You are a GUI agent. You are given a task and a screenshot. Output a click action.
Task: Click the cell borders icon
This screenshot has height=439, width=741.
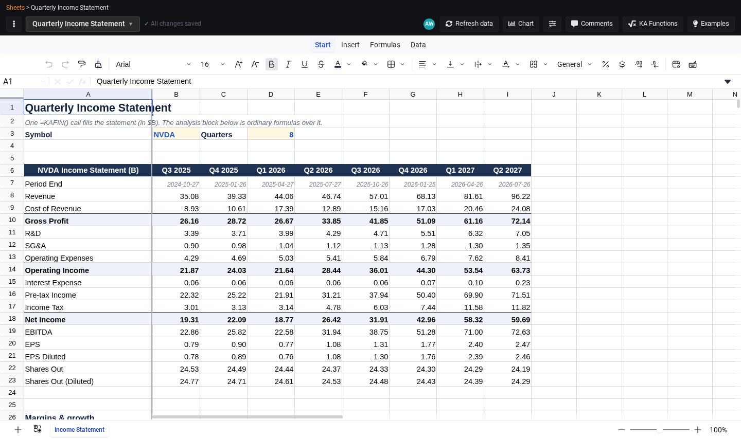click(x=391, y=64)
